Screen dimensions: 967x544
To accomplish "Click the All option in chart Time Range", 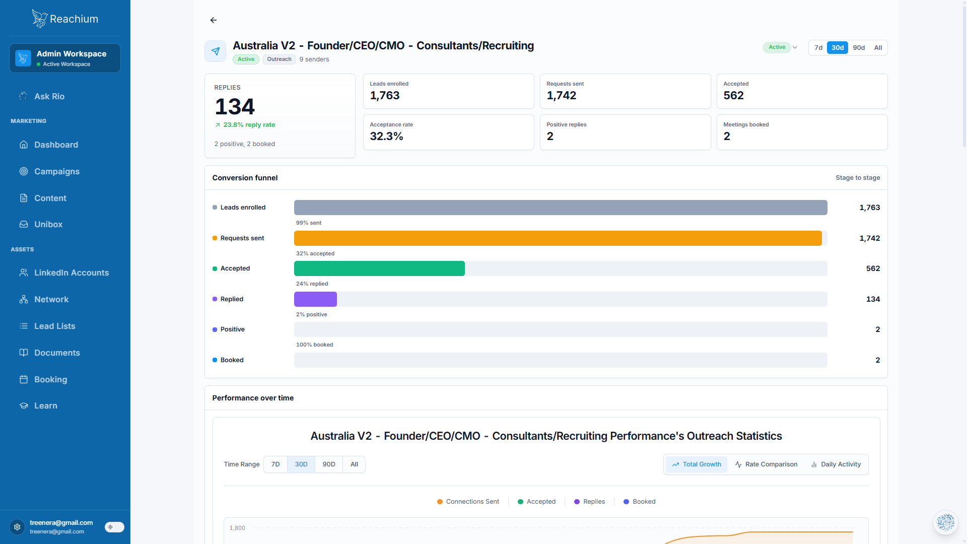I will click(355, 464).
